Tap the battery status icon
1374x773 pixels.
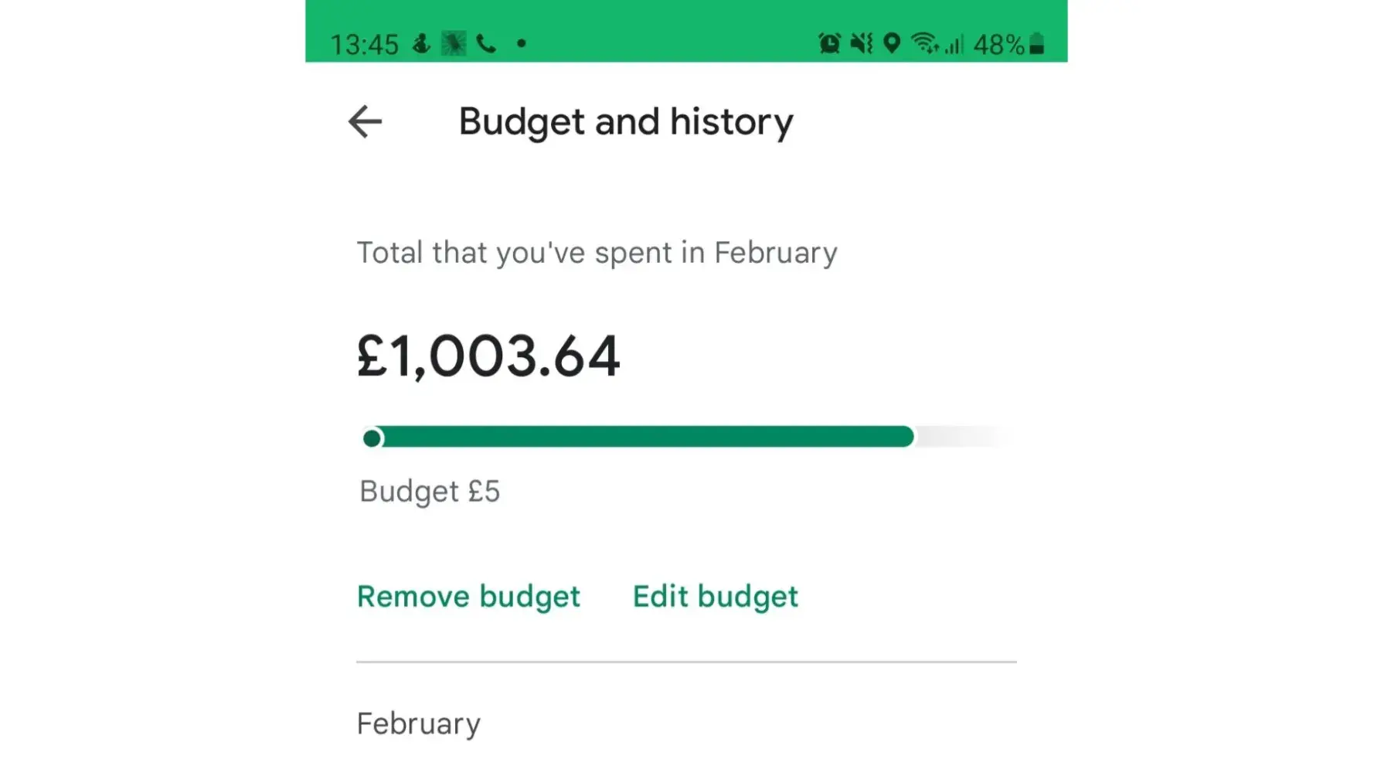pyautogui.click(x=1037, y=44)
